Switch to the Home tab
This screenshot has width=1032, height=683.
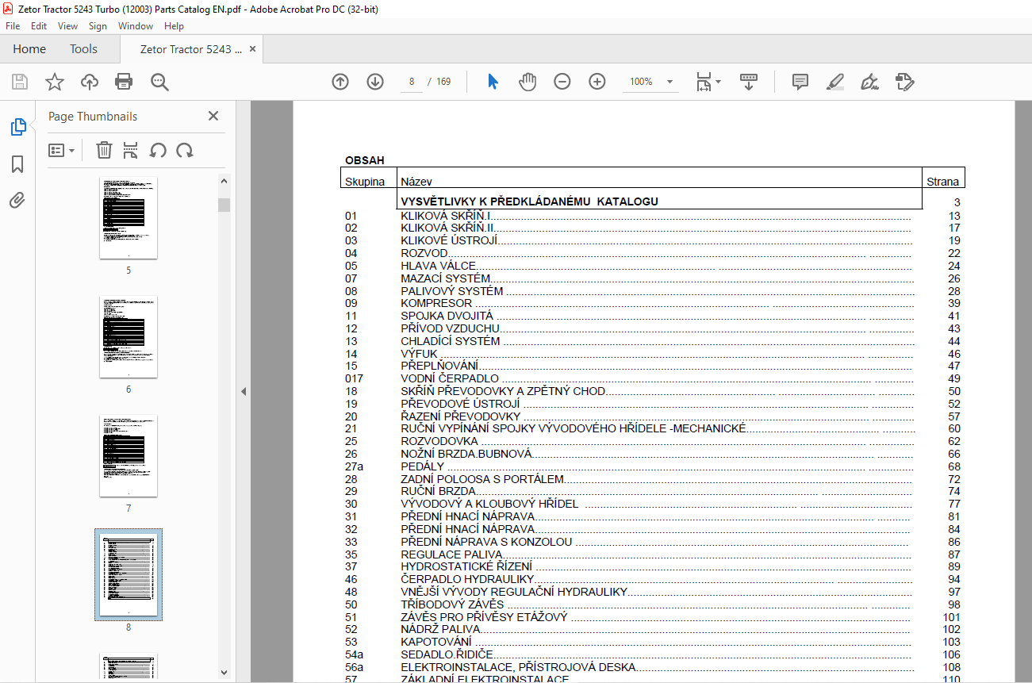coord(29,49)
